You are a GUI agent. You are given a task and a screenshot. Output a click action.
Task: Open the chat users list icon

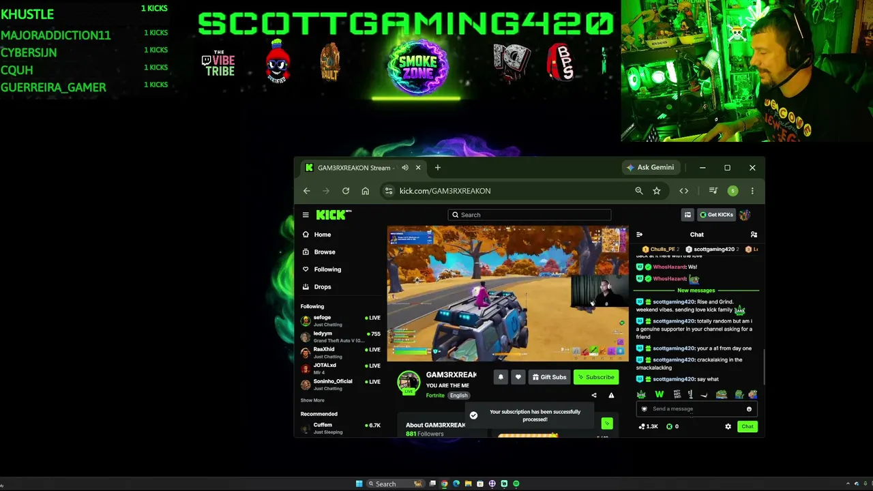click(x=754, y=235)
